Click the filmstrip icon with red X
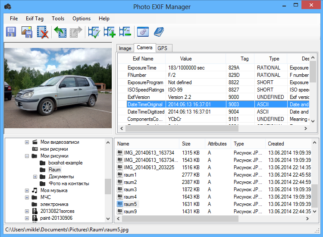Image resolution: width=323 pixels, height=237 pixels. [42, 32]
